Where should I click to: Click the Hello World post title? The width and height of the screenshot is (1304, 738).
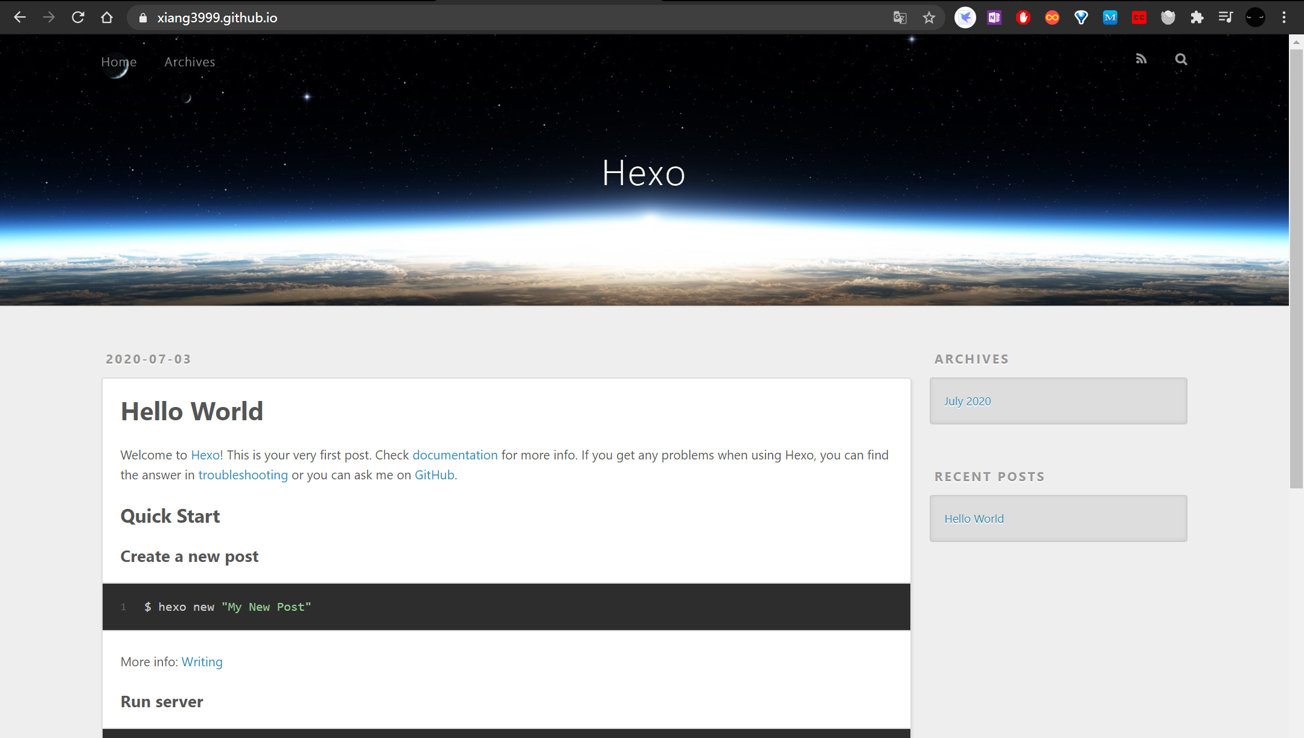coord(192,411)
